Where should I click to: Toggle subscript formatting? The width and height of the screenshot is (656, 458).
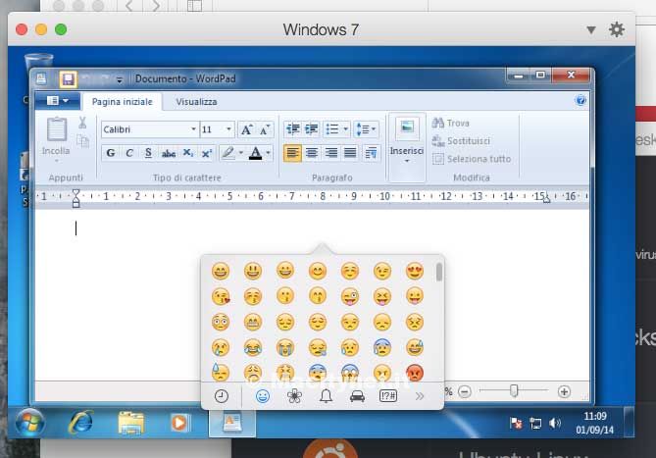point(188,153)
